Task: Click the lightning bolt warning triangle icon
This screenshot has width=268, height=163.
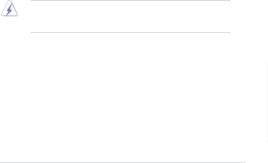Action: pyautogui.click(x=9, y=9)
